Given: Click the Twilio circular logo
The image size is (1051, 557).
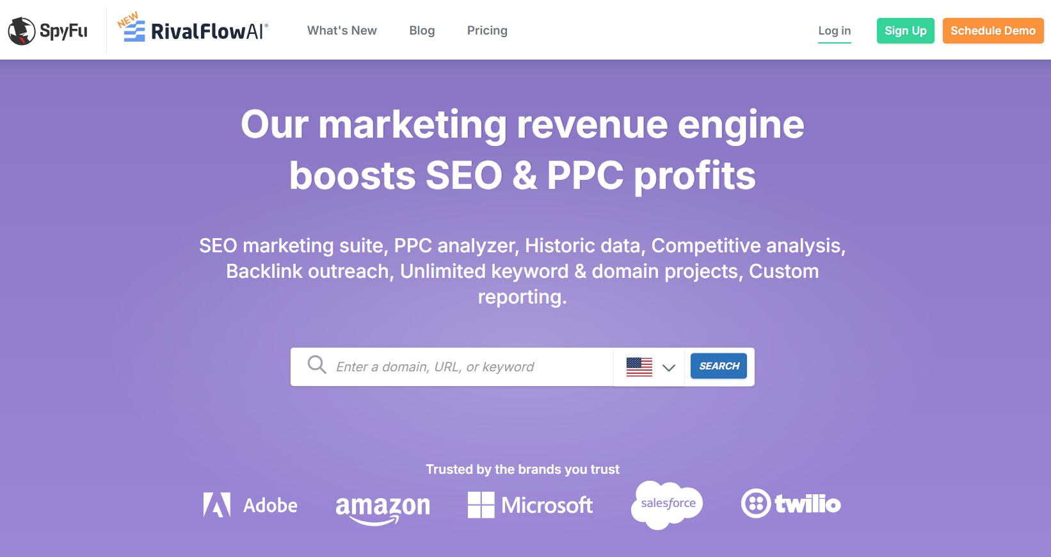Looking at the screenshot, I should point(756,504).
